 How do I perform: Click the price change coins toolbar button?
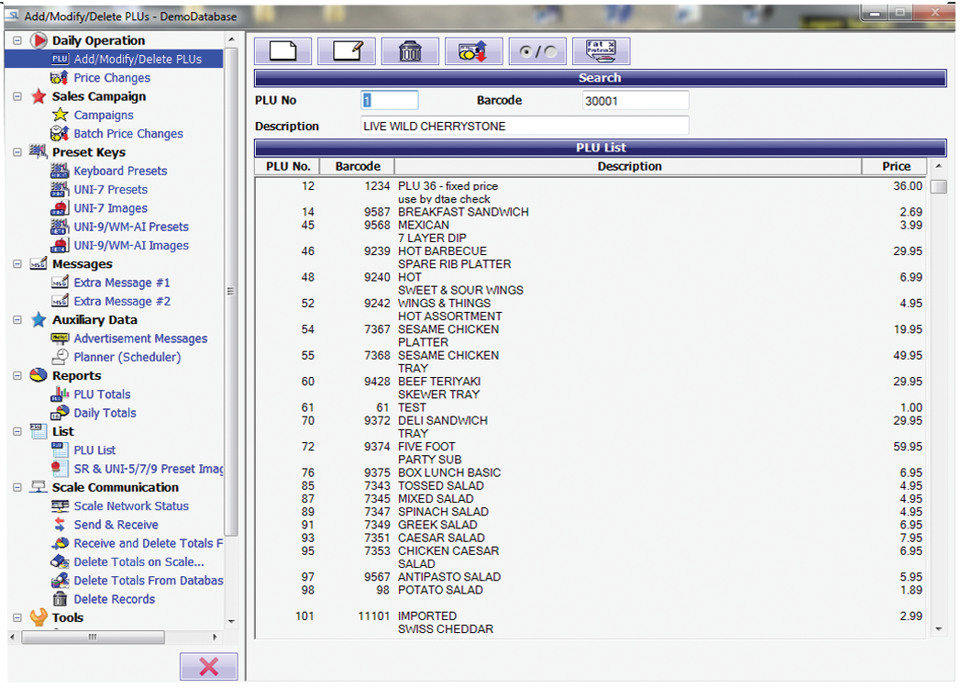click(x=473, y=51)
